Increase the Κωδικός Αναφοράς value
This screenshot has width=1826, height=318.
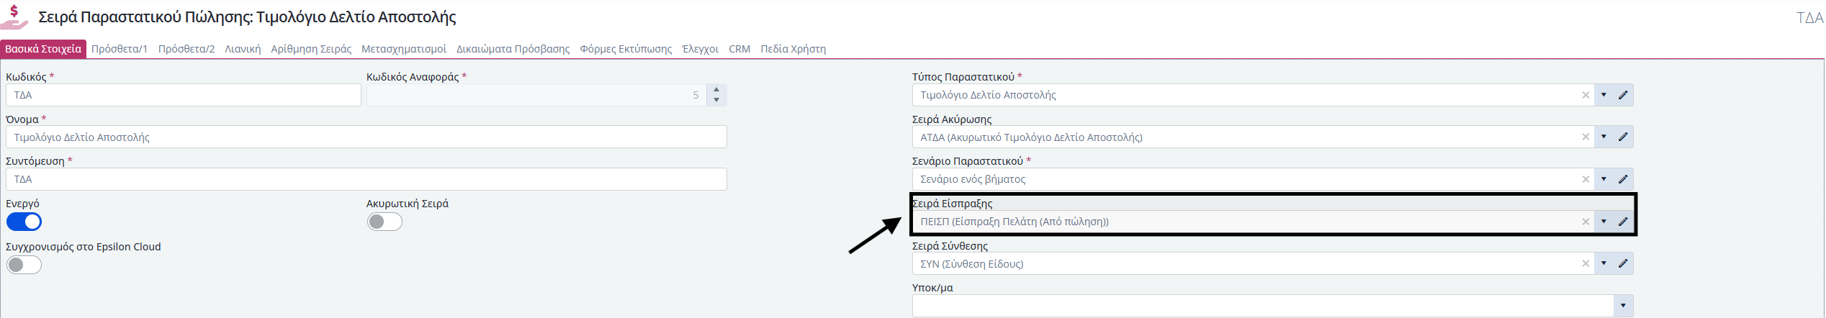coord(716,90)
